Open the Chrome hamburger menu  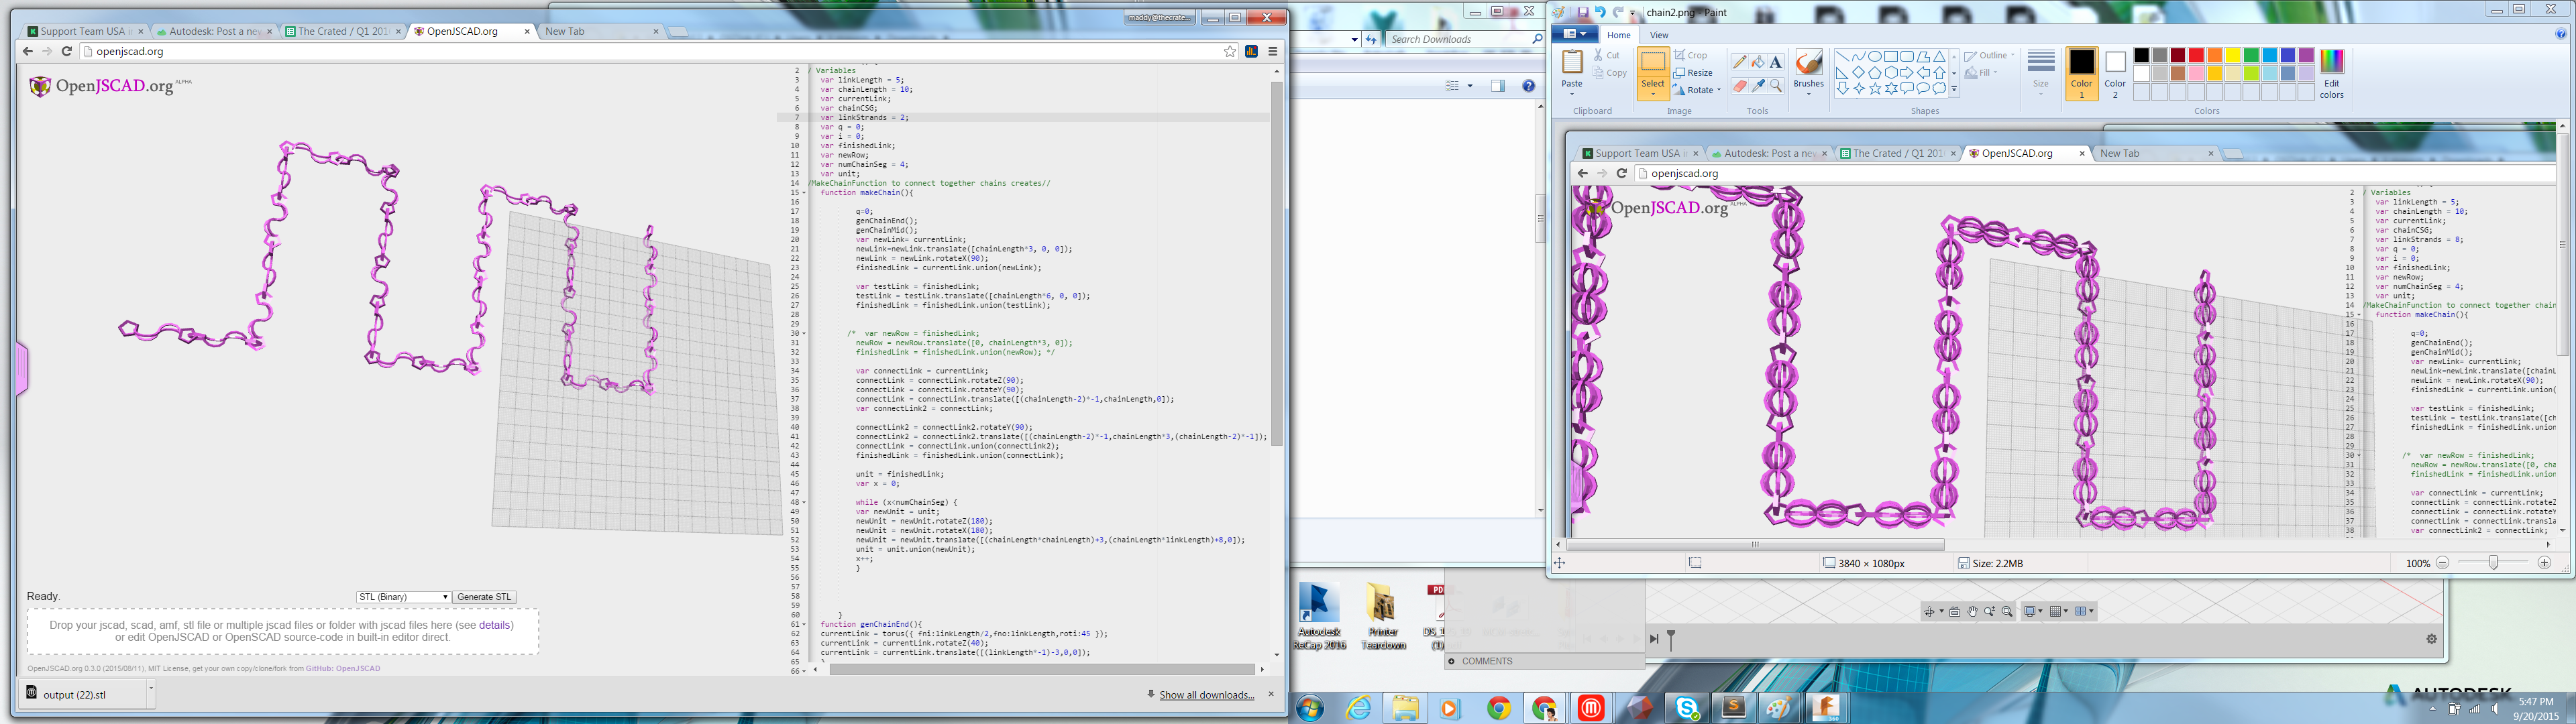[1273, 51]
